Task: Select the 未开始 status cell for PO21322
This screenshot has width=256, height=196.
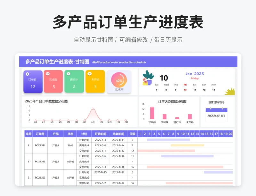Action: tap(70, 161)
